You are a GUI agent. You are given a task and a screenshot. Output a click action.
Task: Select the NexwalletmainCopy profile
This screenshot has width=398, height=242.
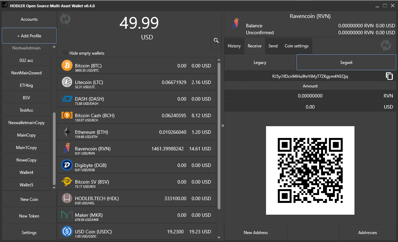point(26,123)
